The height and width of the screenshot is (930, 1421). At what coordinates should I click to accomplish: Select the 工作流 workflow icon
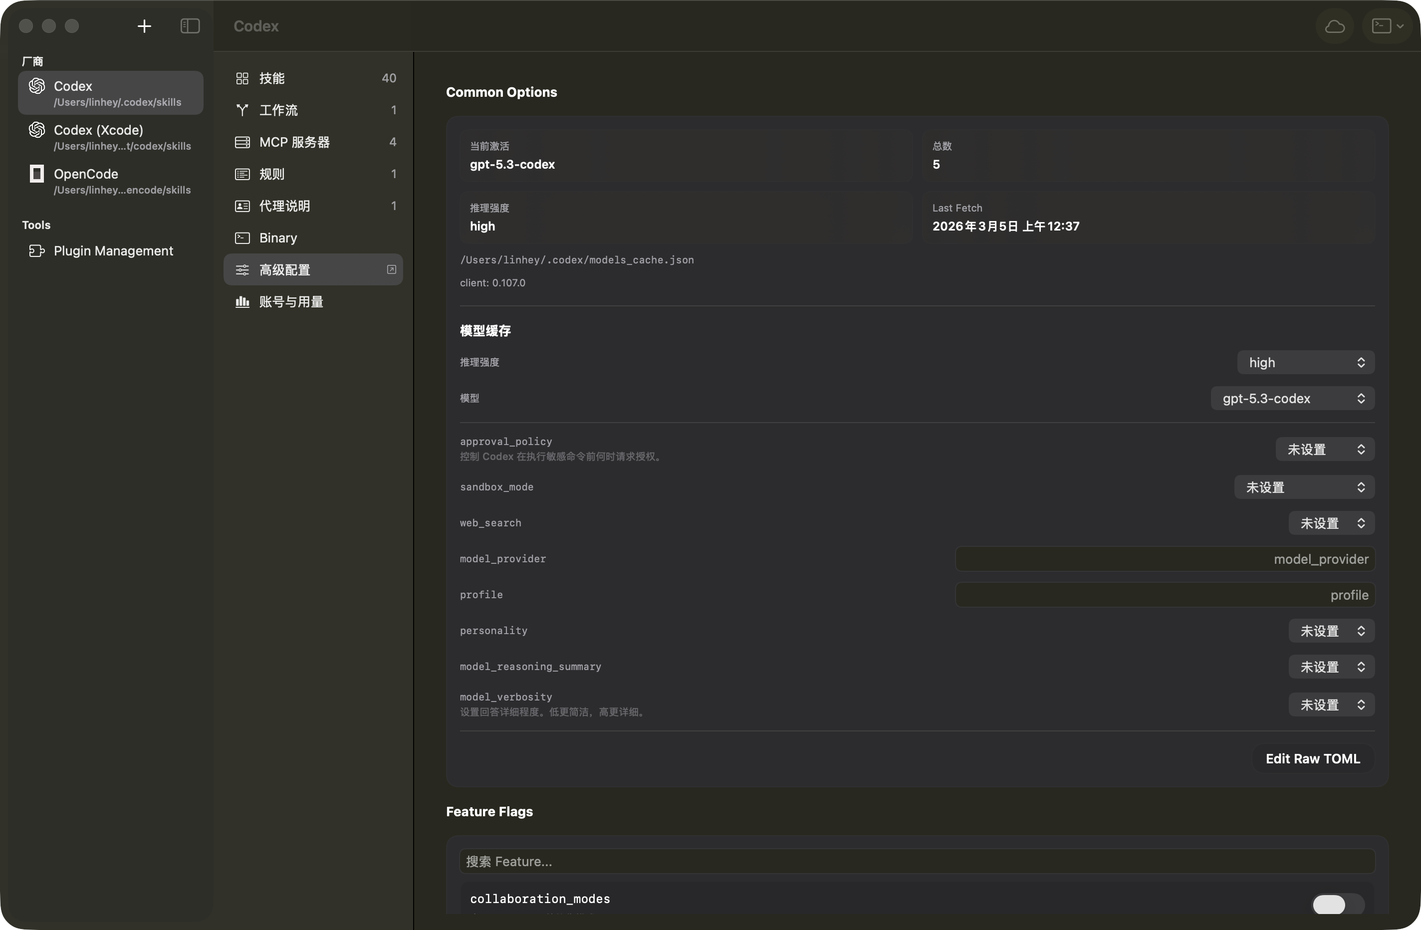pos(242,110)
